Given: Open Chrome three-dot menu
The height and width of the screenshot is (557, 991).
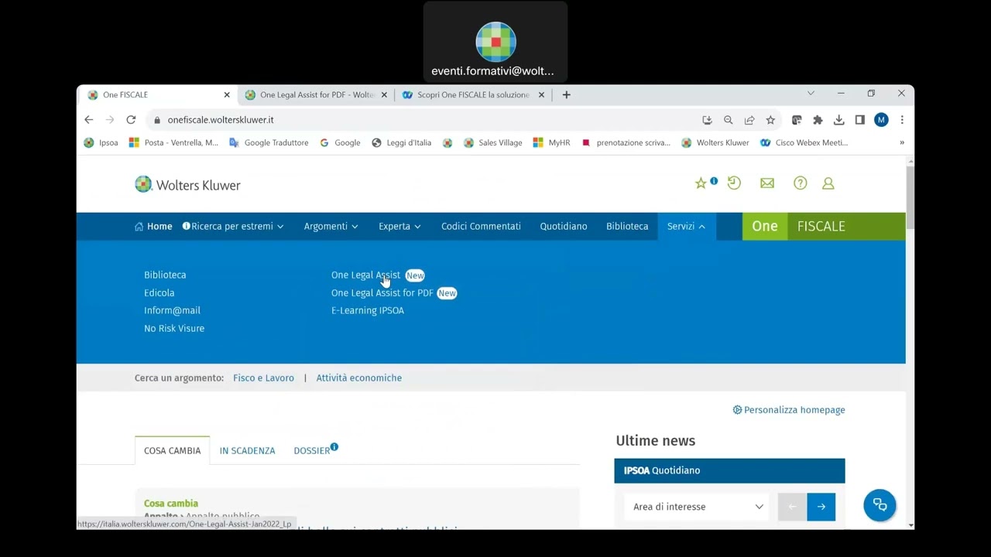Looking at the screenshot, I should (902, 120).
